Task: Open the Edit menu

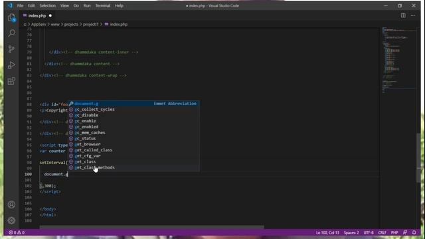Action: pos(31,6)
